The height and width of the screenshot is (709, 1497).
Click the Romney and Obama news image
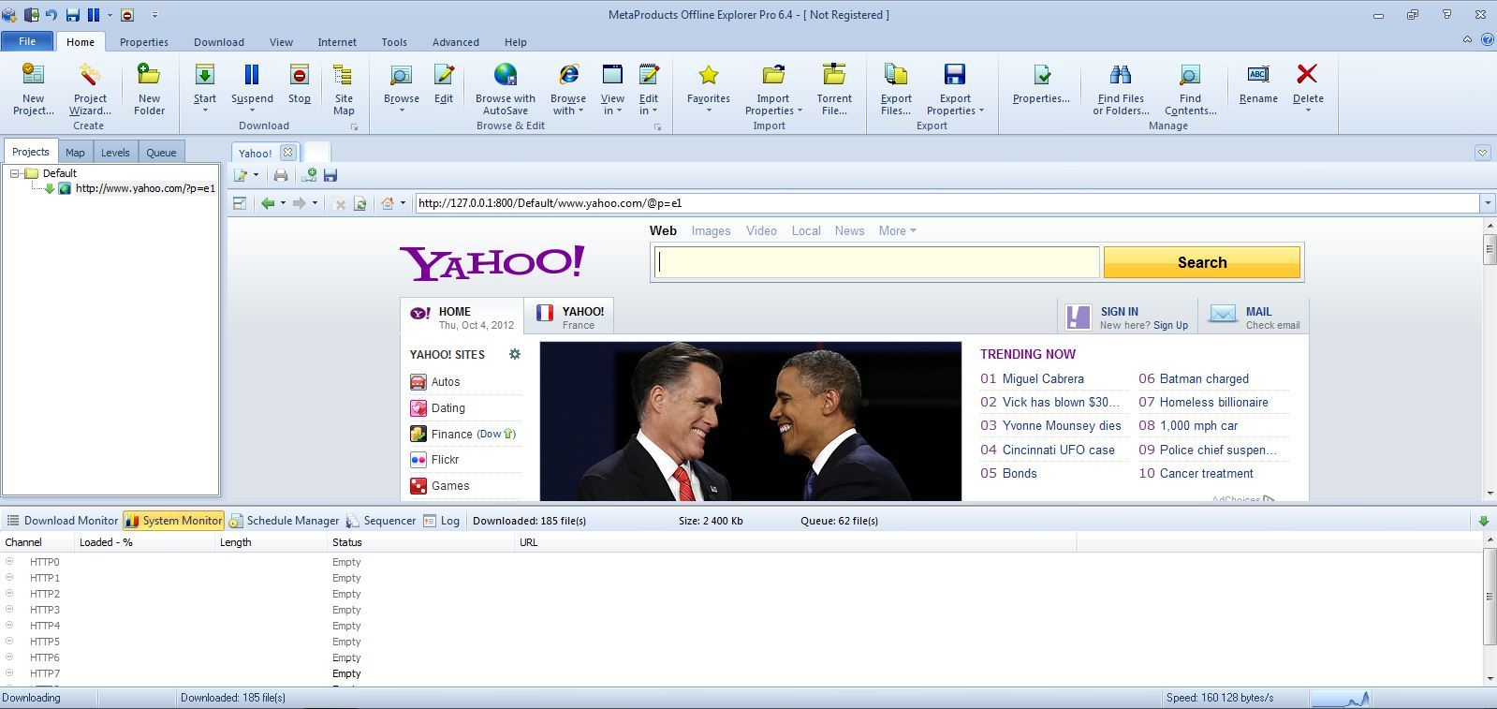tap(750, 421)
